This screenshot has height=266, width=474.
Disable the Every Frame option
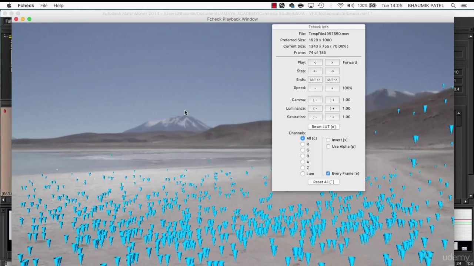(x=328, y=173)
